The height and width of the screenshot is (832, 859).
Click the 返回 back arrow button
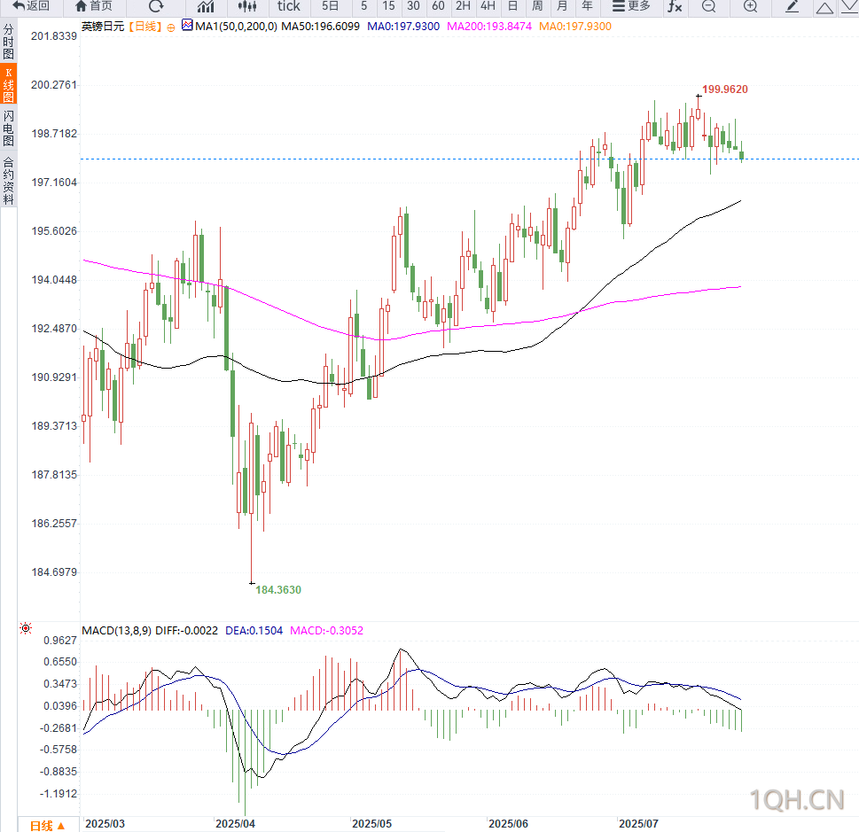point(31,6)
